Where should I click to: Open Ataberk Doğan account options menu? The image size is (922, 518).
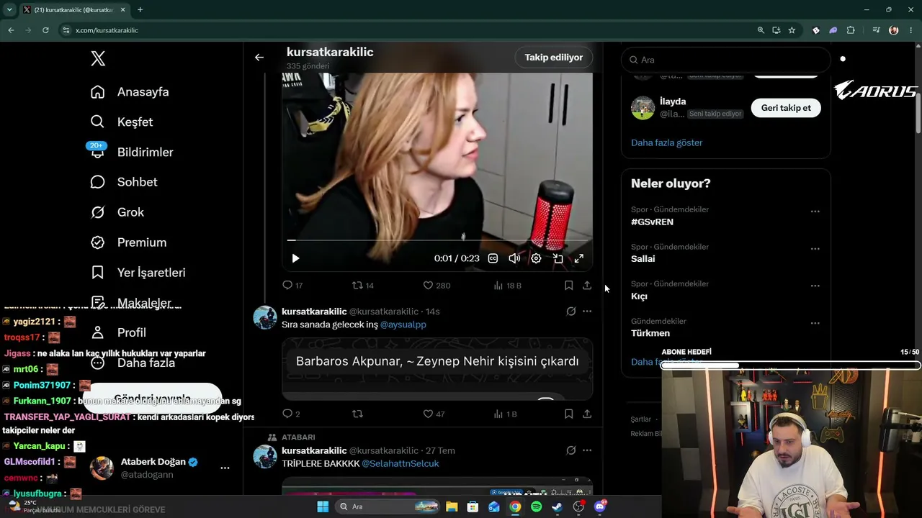(x=225, y=468)
